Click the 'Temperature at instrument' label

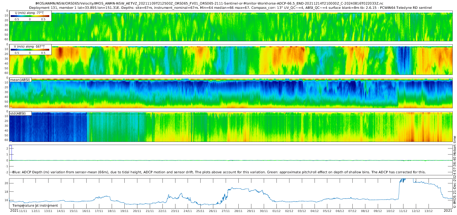(35, 205)
